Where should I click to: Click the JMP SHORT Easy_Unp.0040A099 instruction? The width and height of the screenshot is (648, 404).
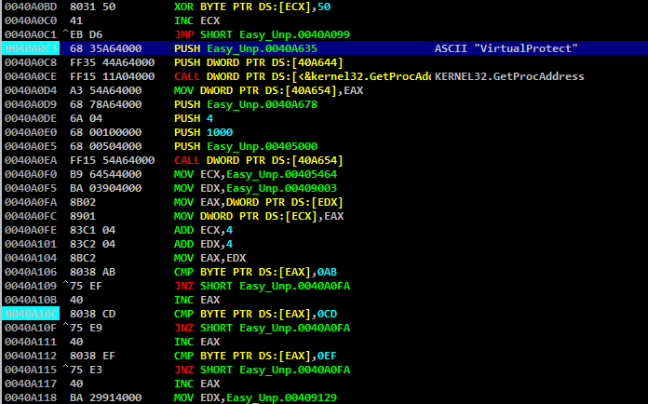[x=262, y=34]
